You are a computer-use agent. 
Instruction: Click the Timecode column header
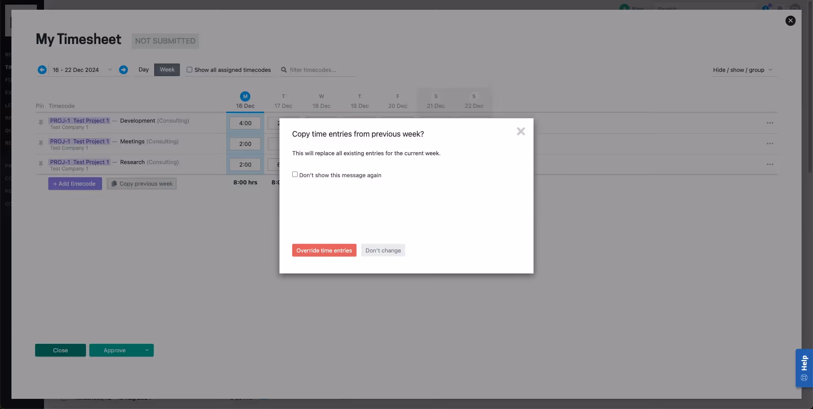click(x=61, y=106)
